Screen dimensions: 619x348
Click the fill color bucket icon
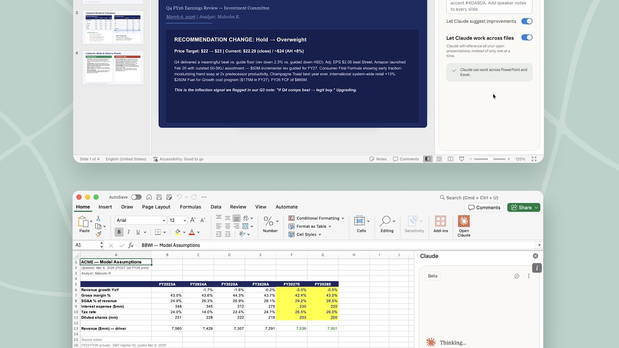coord(177,232)
